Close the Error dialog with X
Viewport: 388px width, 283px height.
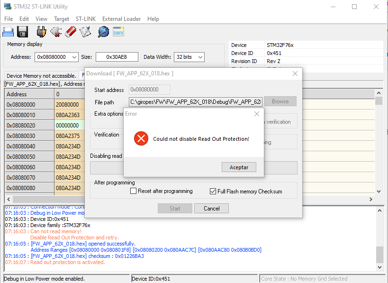point(257,114)
